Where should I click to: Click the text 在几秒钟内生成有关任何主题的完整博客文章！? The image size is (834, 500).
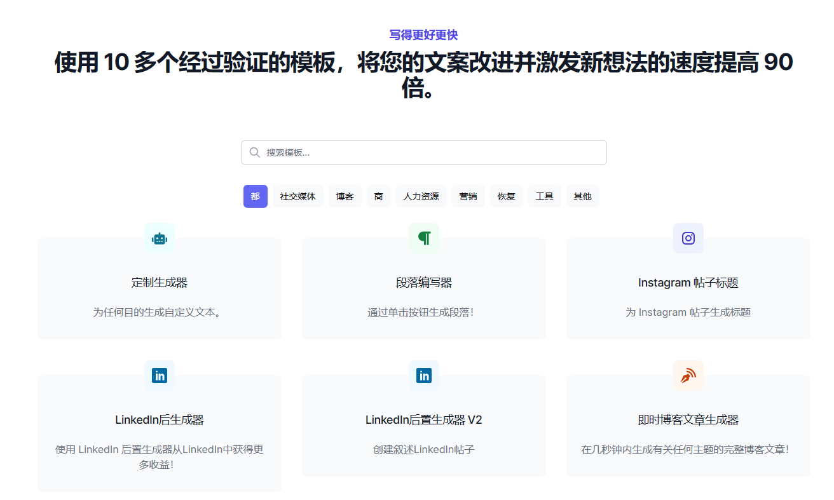(685, 450)
